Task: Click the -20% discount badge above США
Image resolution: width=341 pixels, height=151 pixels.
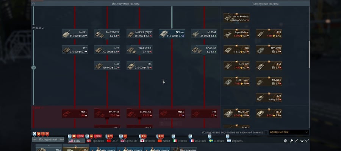Action: click(80, 136)
